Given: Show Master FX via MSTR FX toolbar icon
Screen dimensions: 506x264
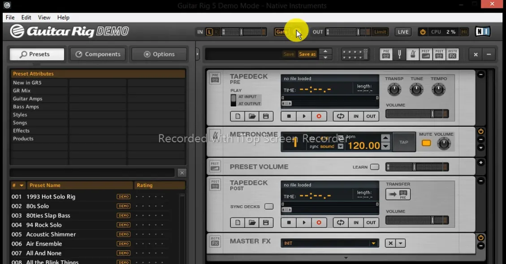Looking at the screenshot, I should [x=452, y=54].
